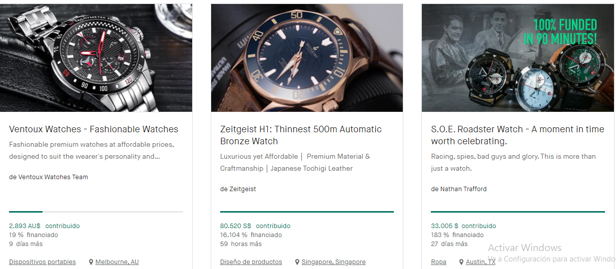
Task: Browse Ropa category link
Action: [x=438, y=262]
